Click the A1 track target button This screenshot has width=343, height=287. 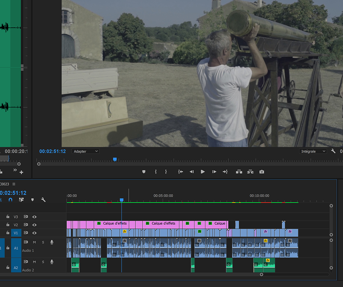click(x=16, y=248)
